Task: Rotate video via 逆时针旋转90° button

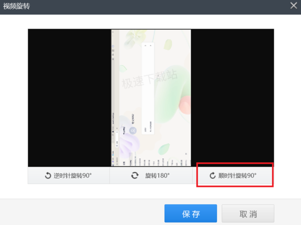Action: [x=69, y=175]
